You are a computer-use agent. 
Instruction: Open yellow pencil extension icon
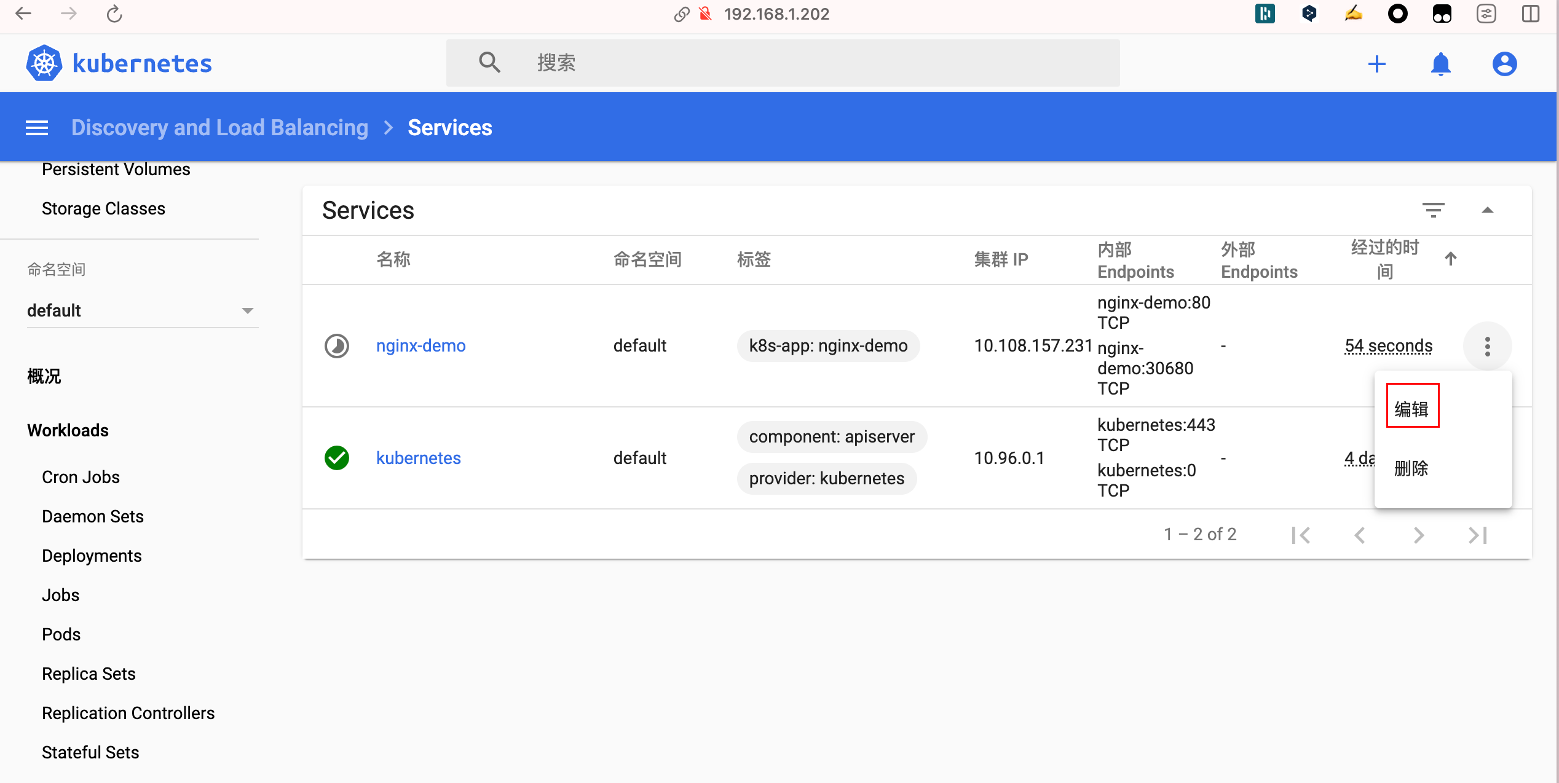(1353, 14)
